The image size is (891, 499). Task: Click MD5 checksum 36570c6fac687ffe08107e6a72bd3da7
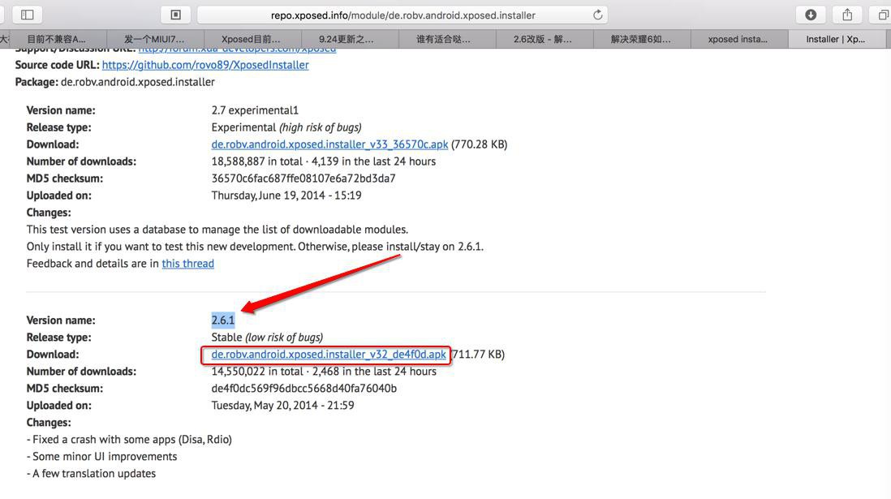[303, 179]
